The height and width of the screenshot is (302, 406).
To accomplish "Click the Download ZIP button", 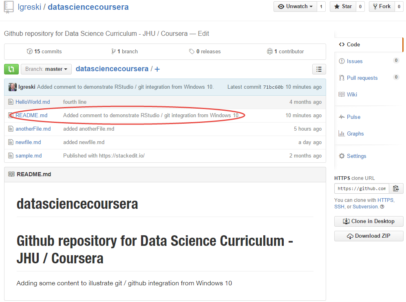I will (368, 236).
